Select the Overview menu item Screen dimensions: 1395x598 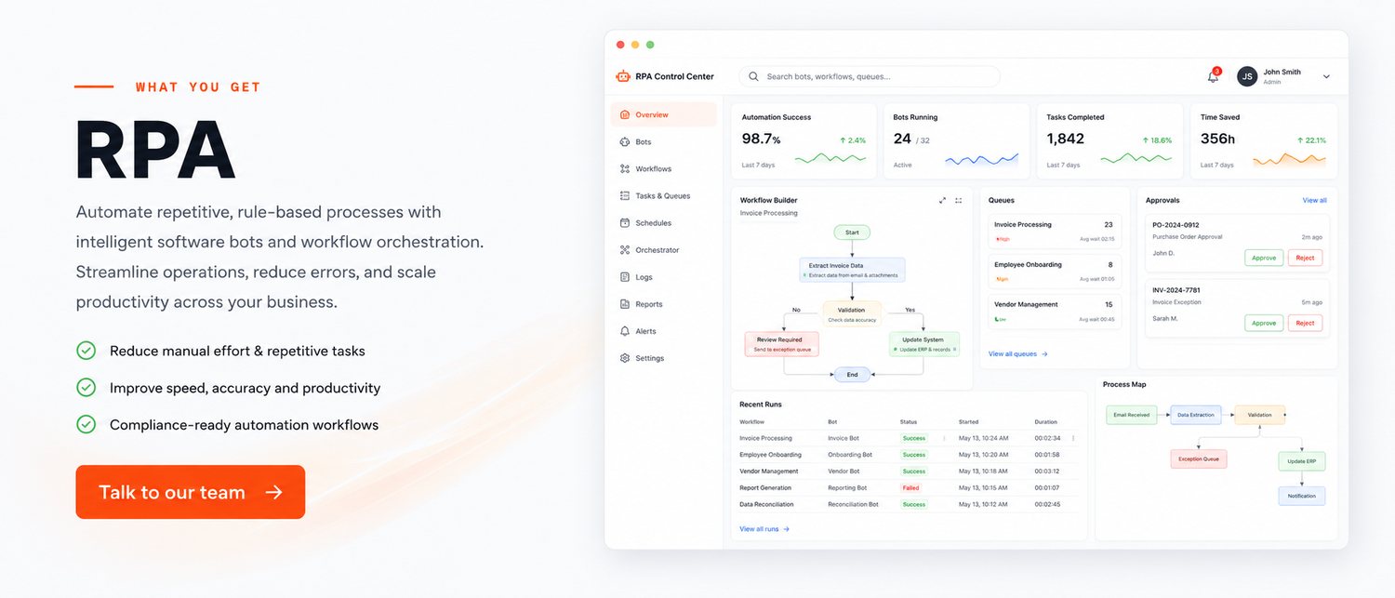[664, 115]
